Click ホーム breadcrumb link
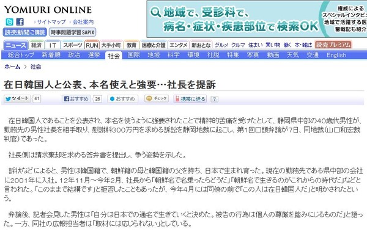The width and height of the screenshot is (367, 232). [12, 67]
